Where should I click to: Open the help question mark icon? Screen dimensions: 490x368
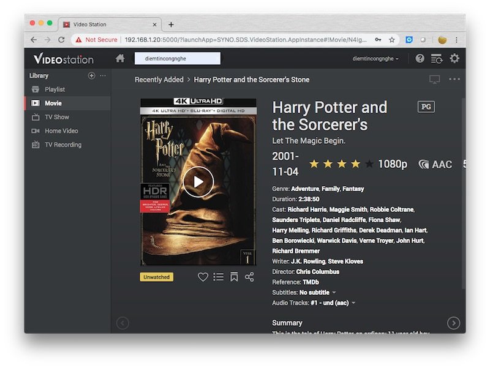[420, 58]
